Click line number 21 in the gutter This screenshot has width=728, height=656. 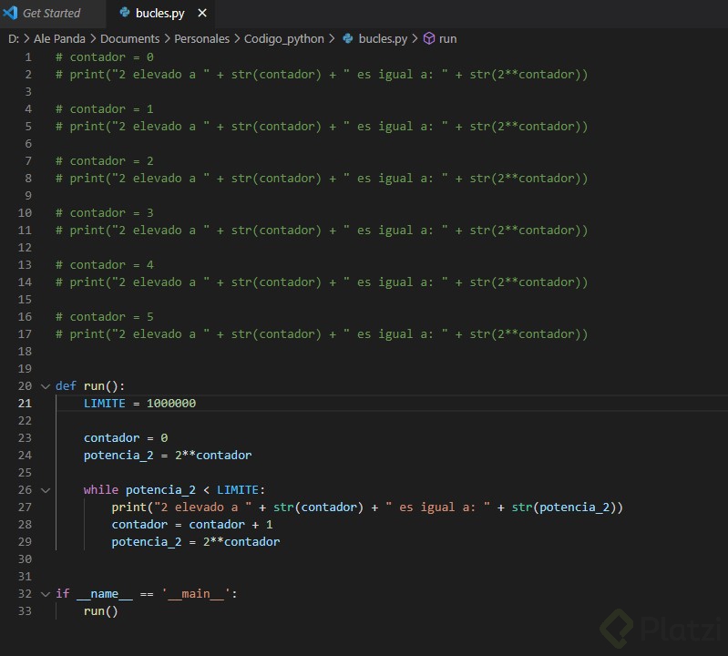pos(26,404)
